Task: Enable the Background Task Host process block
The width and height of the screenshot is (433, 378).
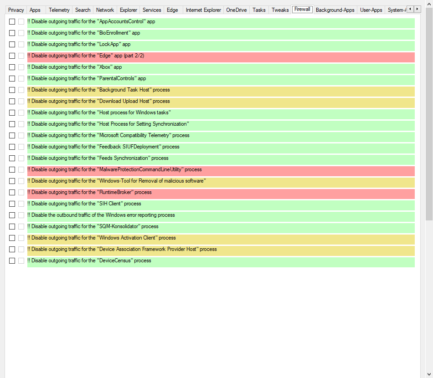Action: [12, 90]
